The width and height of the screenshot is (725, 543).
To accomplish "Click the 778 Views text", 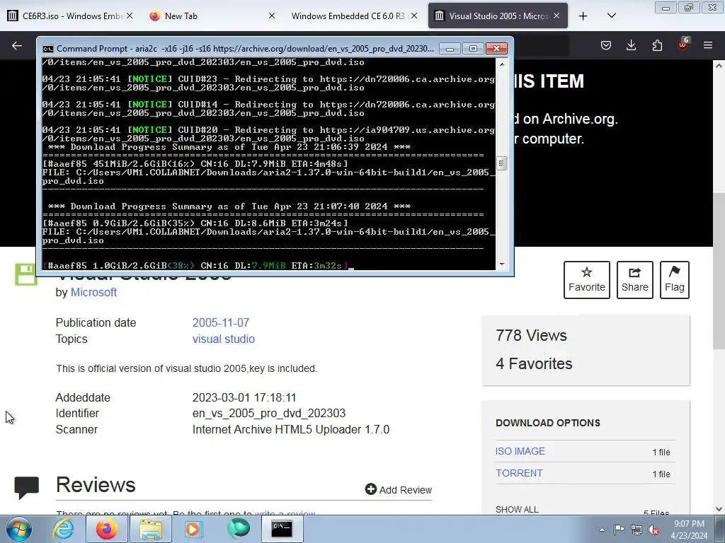I will (531, 335).
